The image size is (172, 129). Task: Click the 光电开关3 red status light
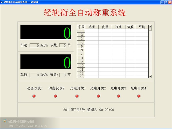coord(119,96)
